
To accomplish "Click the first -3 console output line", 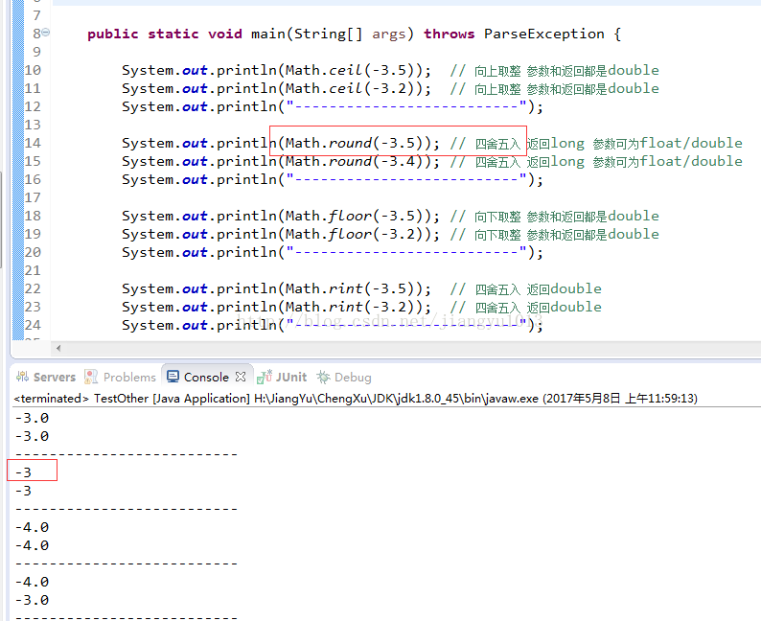I will coord(23,472).
